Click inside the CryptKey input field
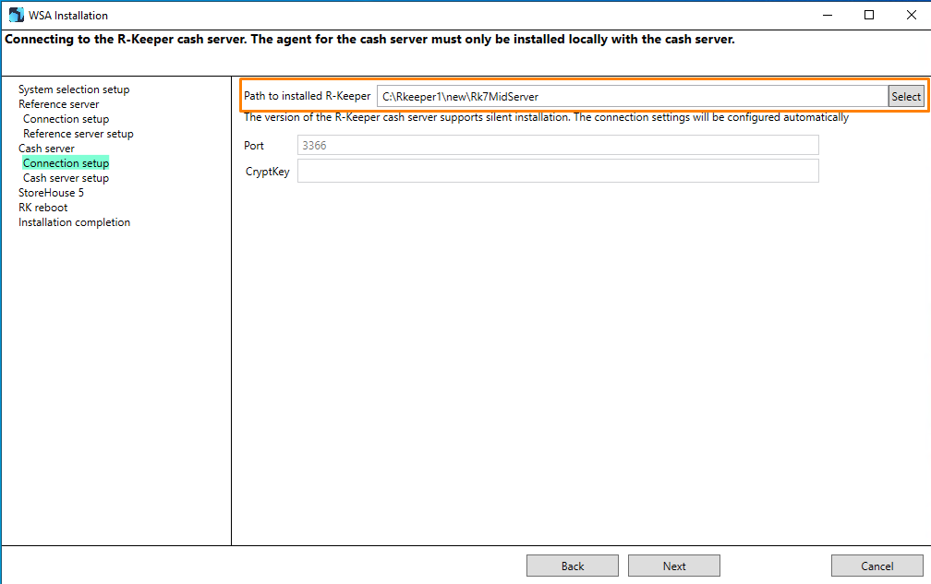This screenshot has height=584, width=931. click(558, 171)
